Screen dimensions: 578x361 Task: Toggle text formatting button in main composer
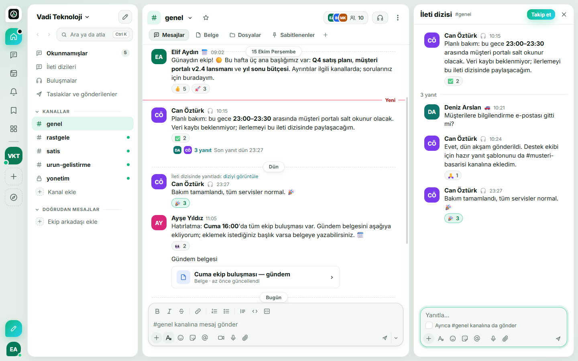tap(169, 338)
